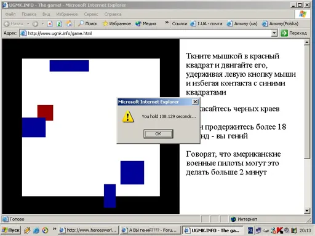
Task: Click OK in the alert dialog
Action: [158, 134]
